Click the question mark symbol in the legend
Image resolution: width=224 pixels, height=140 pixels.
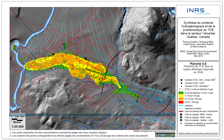tap(181, 124)
